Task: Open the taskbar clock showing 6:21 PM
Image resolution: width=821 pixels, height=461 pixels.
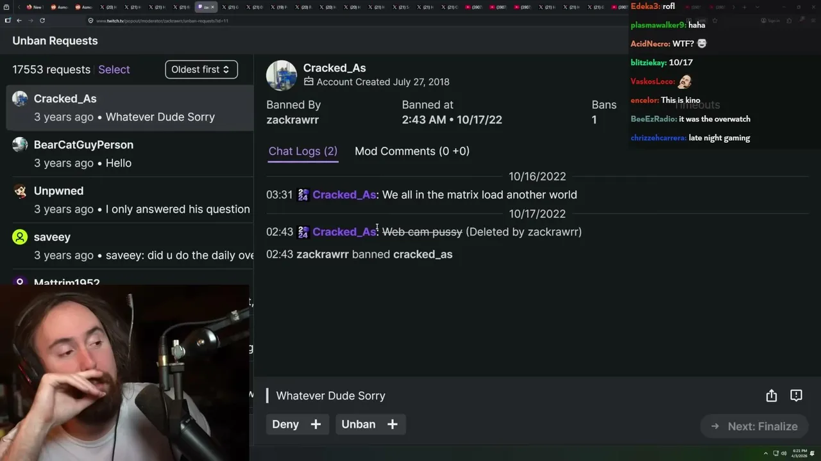Action: [x=799, y=453]
